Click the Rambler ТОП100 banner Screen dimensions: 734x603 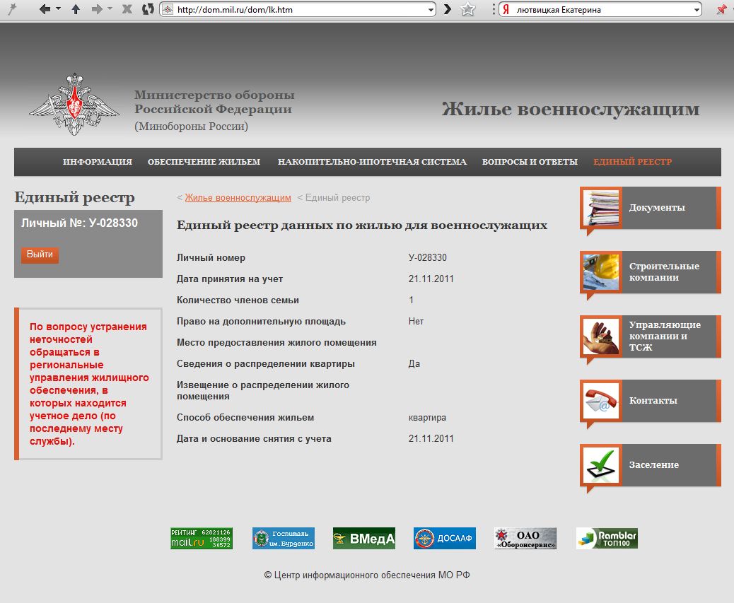pyautogui.click(x=607, y=539)
